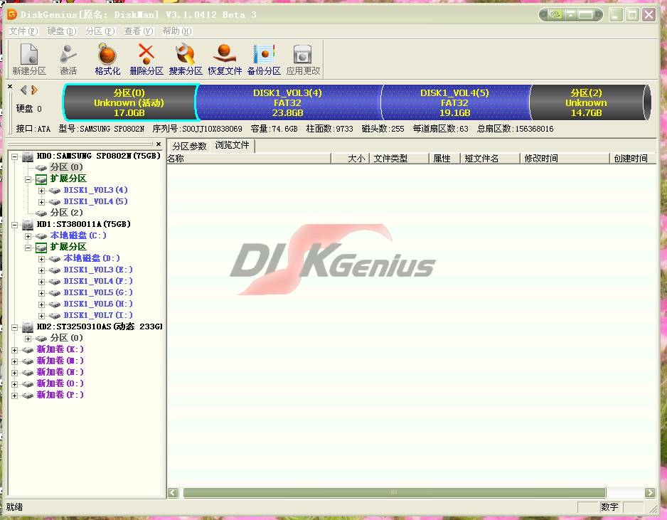The width and height of the screenshot is (667, 520).
Task: Select DISK1_VOL4(5) FAT32 19.1GB partition bar
Action: click(x=454, y=102)
